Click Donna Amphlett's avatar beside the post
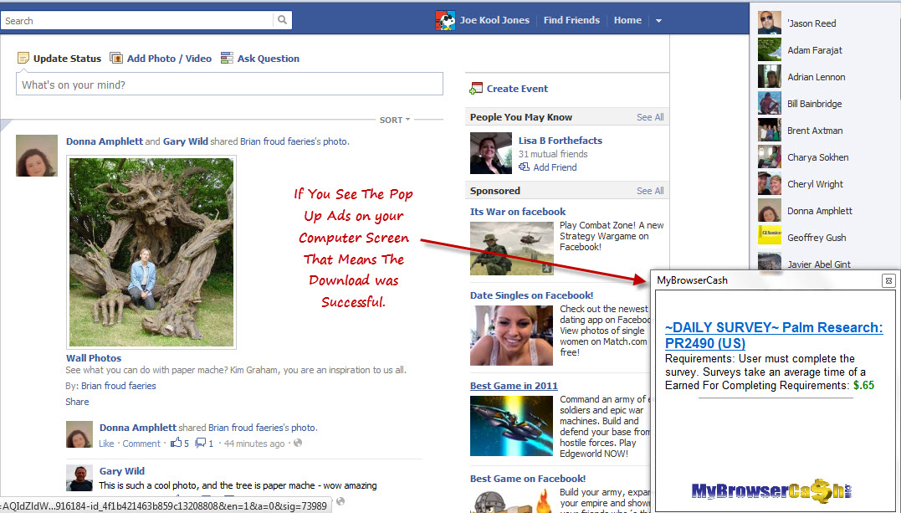 coord(37,156)
